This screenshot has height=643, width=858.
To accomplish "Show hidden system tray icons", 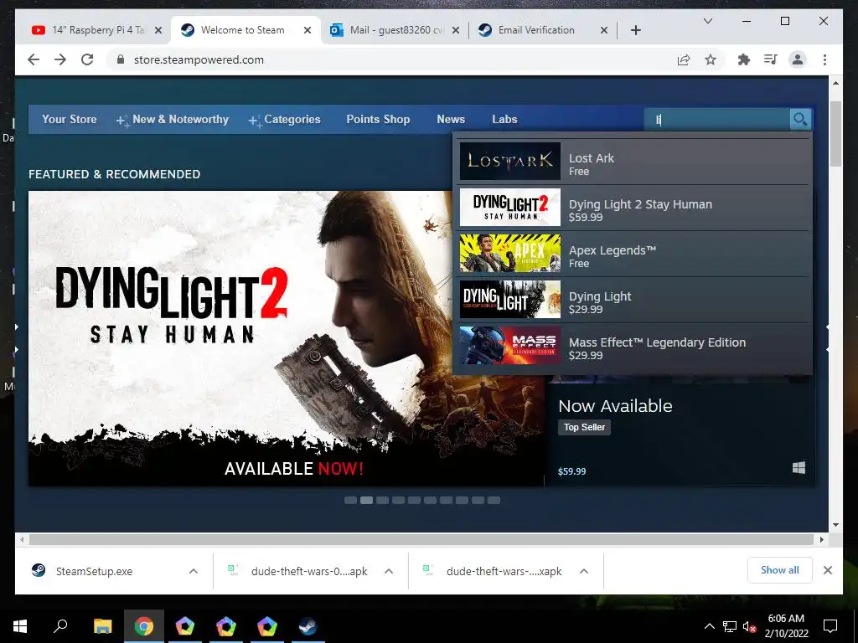I will point(709,626).
